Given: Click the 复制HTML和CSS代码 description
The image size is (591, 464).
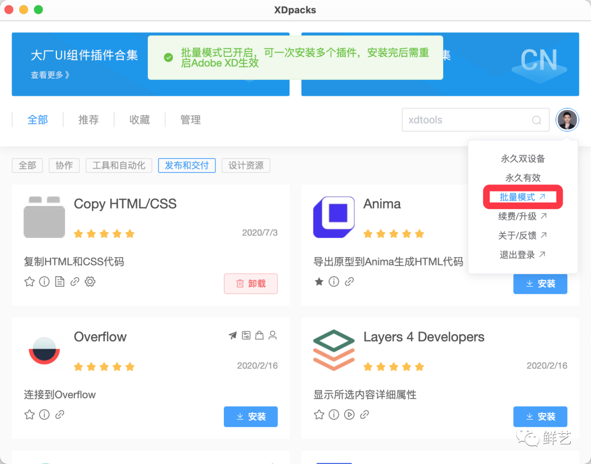Looking at the screenshot, I should 74,262.
